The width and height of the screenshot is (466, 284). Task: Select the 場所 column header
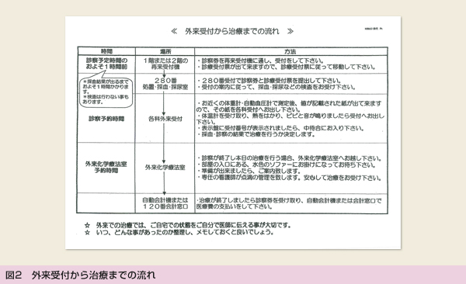coord(165,51)
